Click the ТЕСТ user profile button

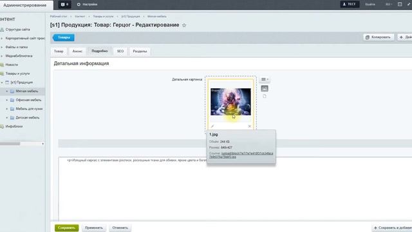(x=349, y=5)
